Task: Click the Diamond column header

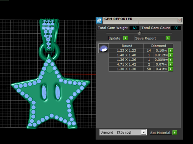Action: [158, 46]
